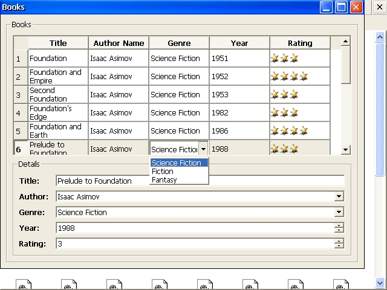Select row 3 via its row header

(19, 95)
